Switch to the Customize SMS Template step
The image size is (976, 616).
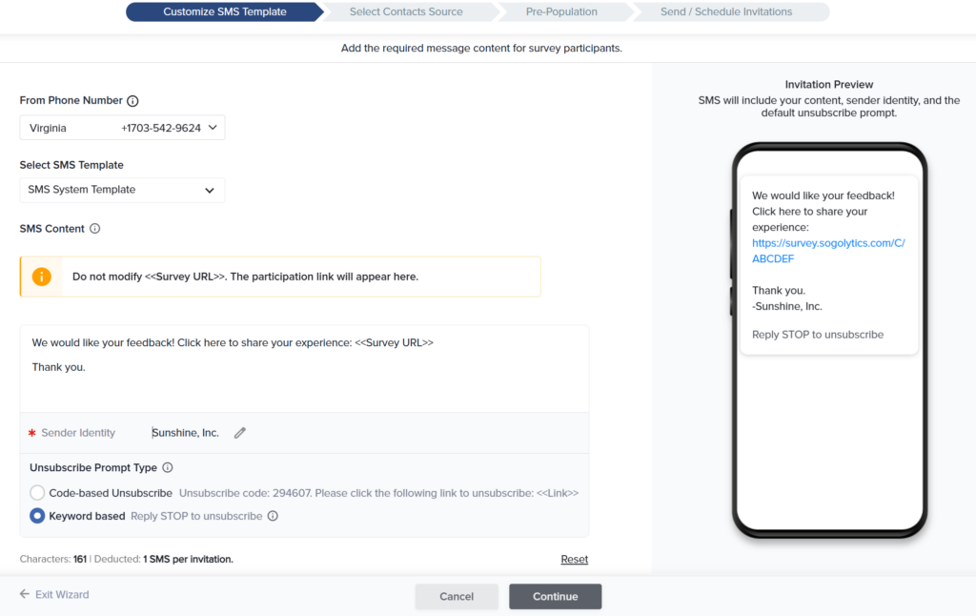224,12
